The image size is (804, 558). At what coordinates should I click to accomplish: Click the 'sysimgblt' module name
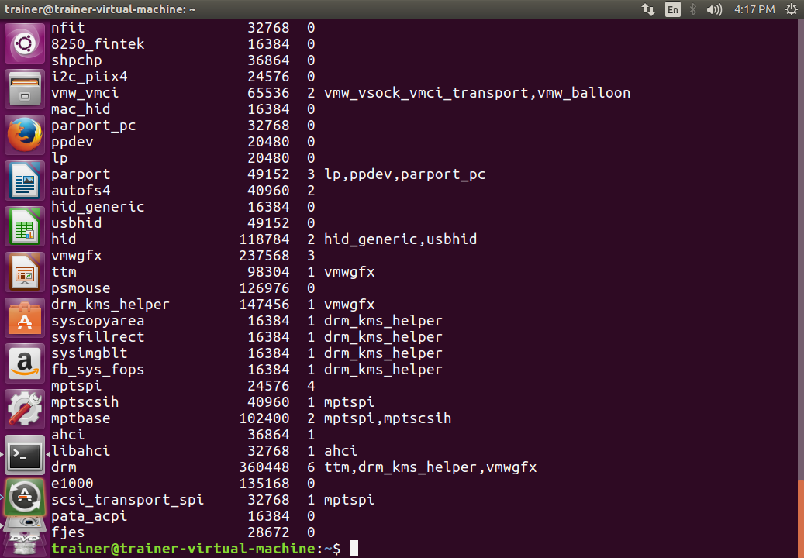(89, 353)
